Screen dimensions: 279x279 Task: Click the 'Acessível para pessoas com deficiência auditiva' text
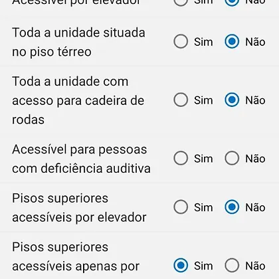coord(81,159)
